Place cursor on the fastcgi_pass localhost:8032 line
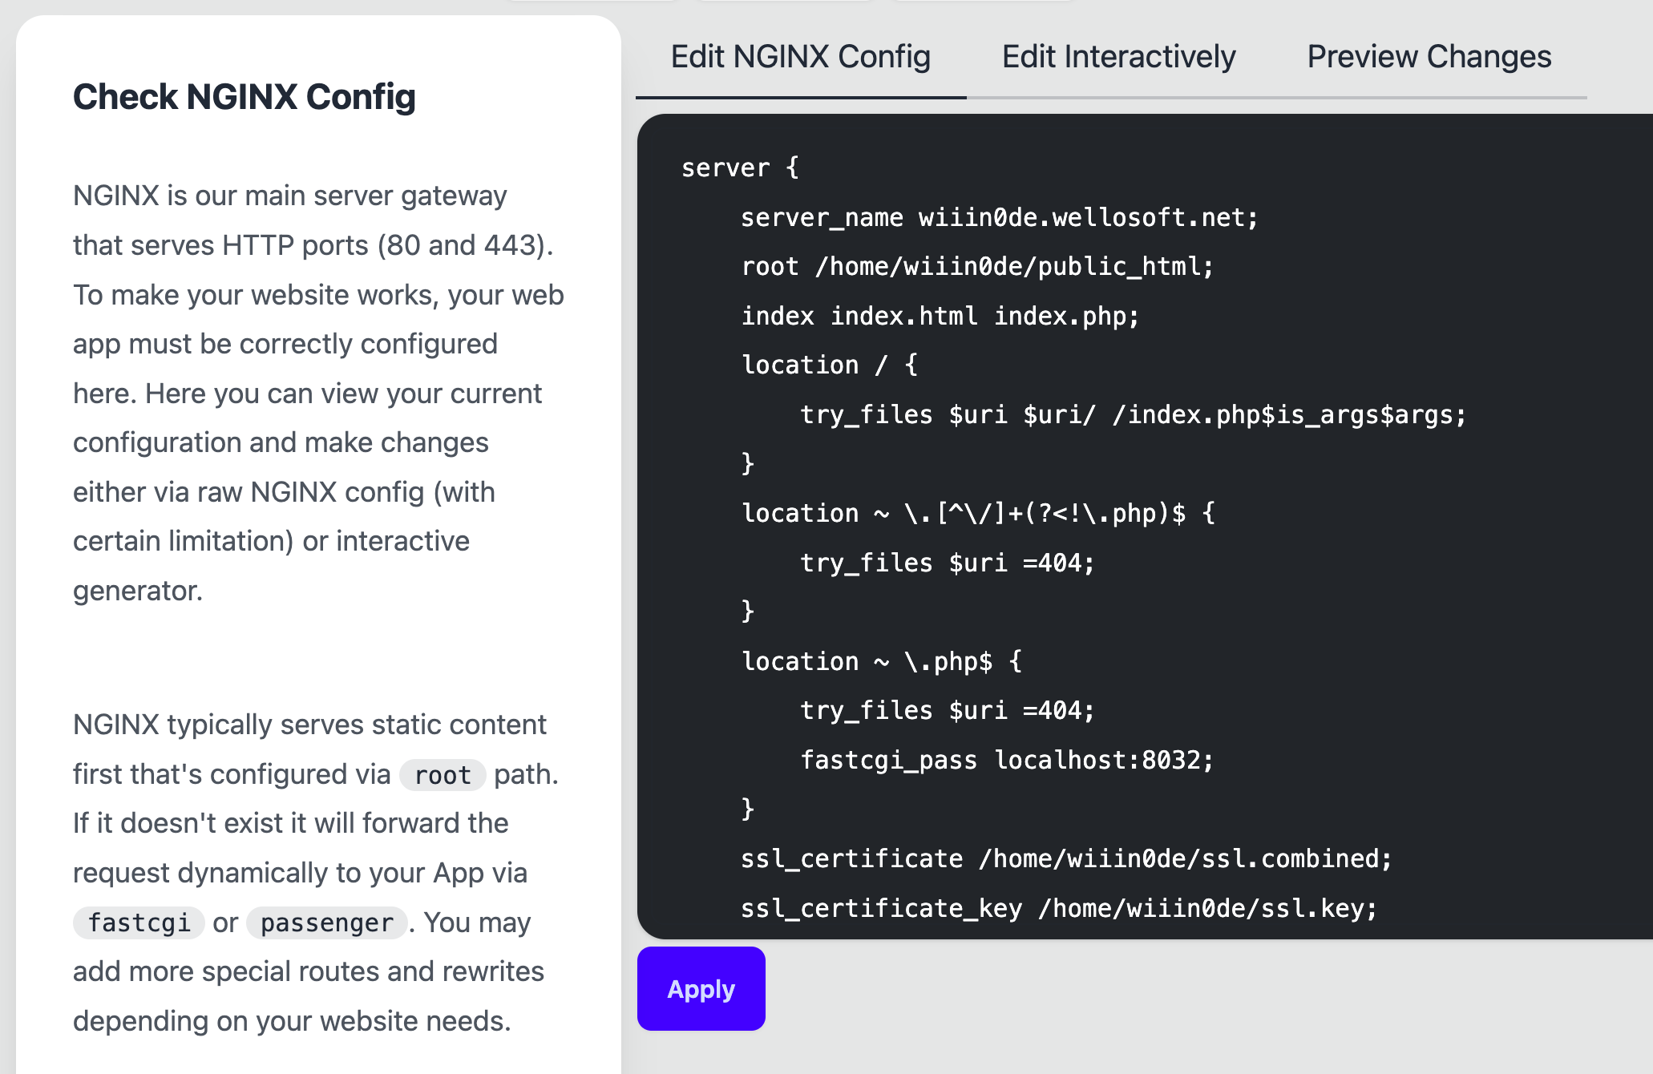 coord(1006,760)
